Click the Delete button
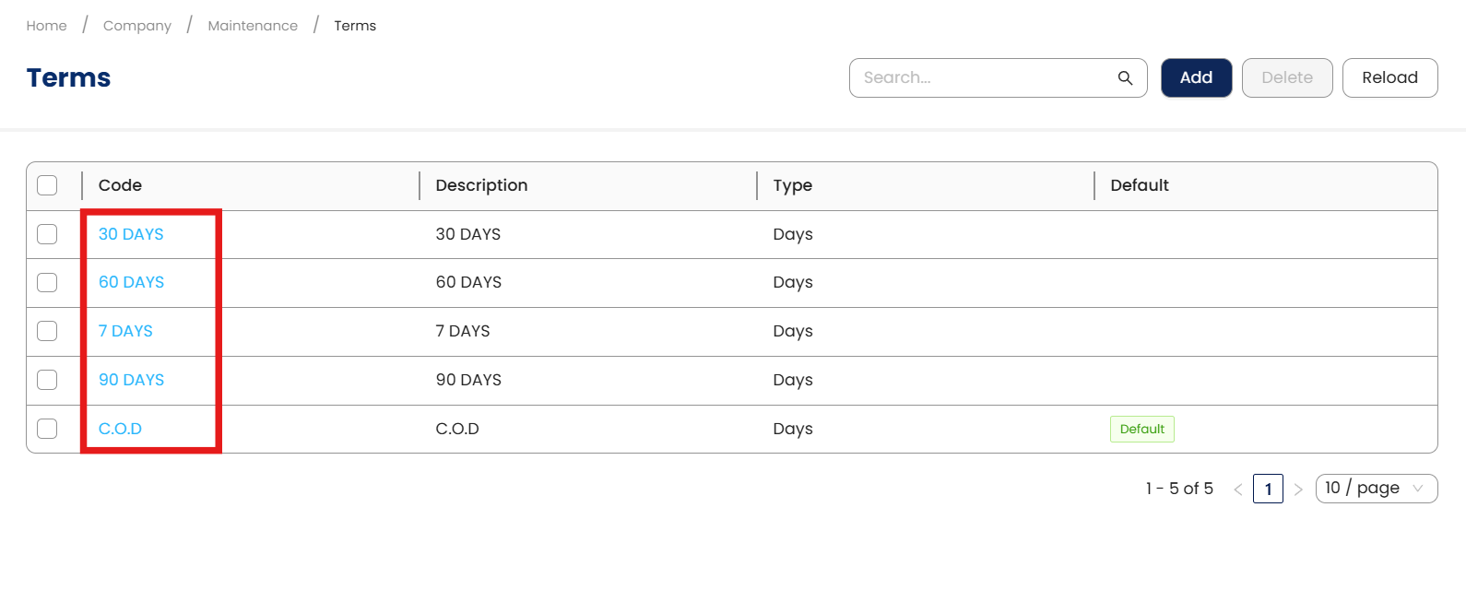 click(x=1286, y=78)
